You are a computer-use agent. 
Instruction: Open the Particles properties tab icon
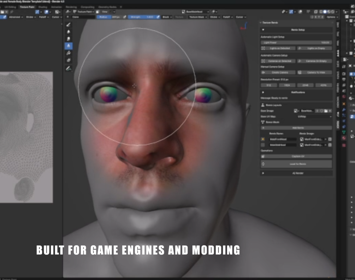[344, 115]
